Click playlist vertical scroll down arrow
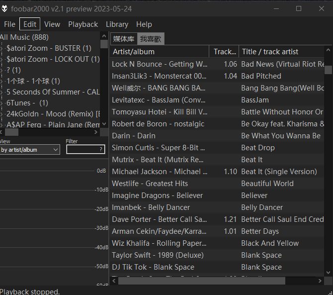333x295 pixels. [x=328, y=272]
